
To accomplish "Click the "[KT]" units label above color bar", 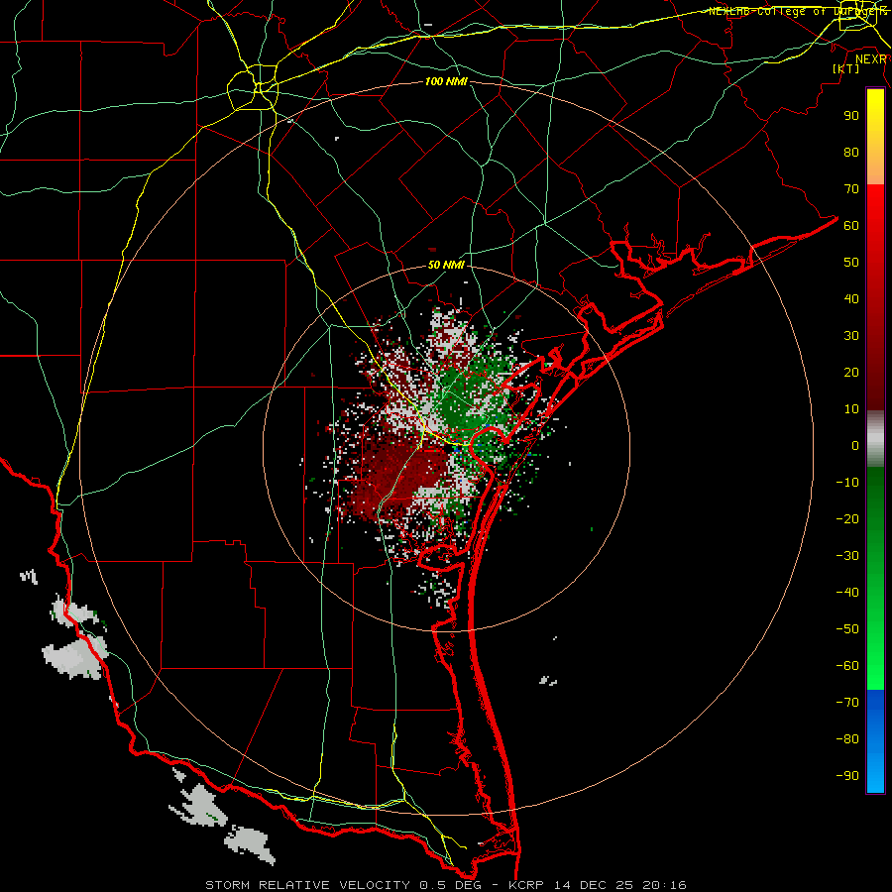I will click(x=846, y=68).
